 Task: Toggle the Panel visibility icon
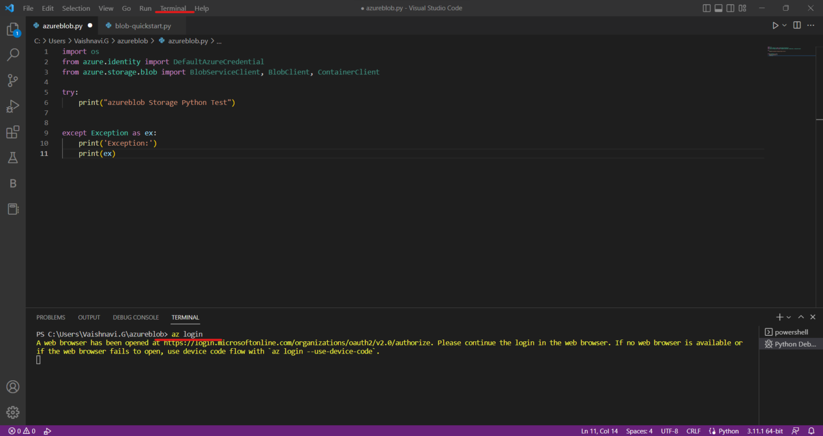[x=718, y=8]
